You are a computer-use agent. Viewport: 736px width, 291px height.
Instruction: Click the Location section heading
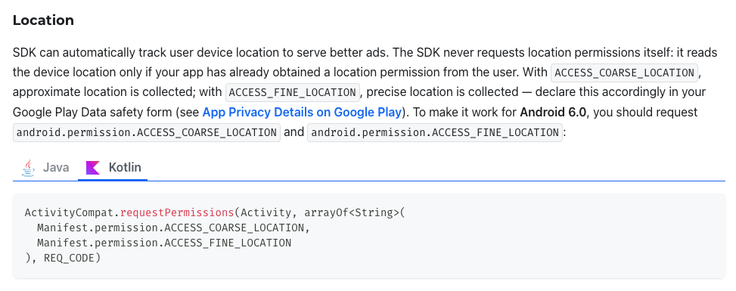(x=43, y=20)
